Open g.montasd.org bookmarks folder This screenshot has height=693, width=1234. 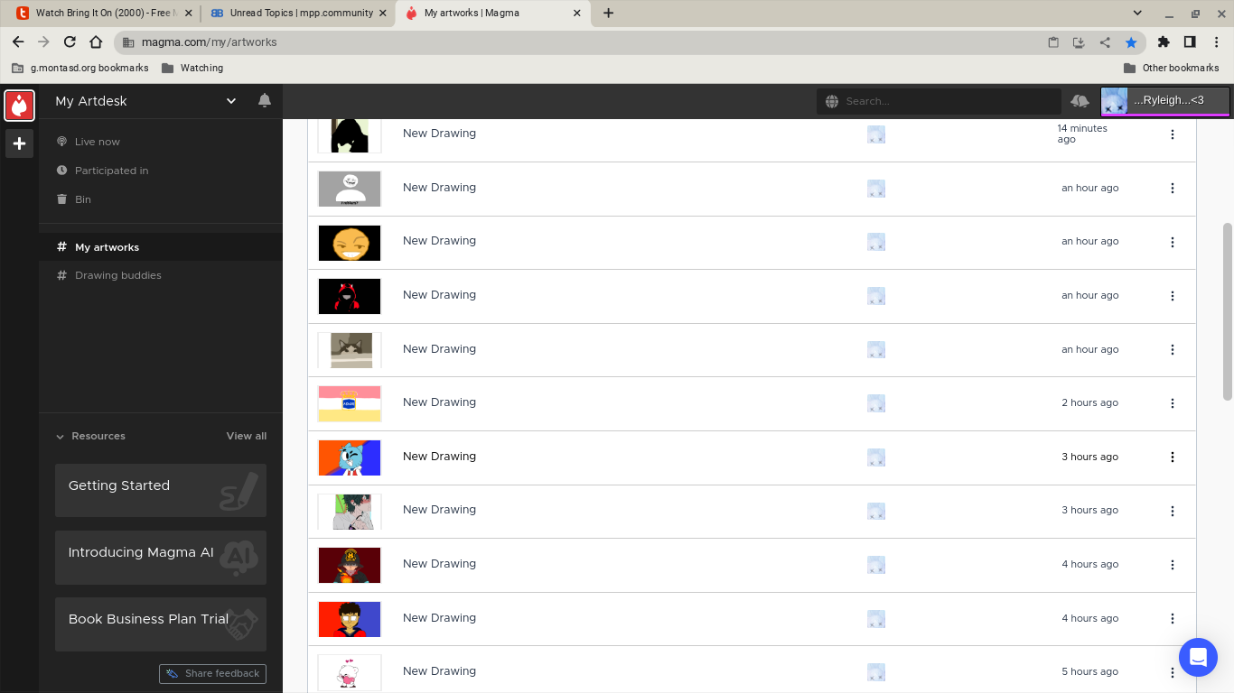coord(79,68)
